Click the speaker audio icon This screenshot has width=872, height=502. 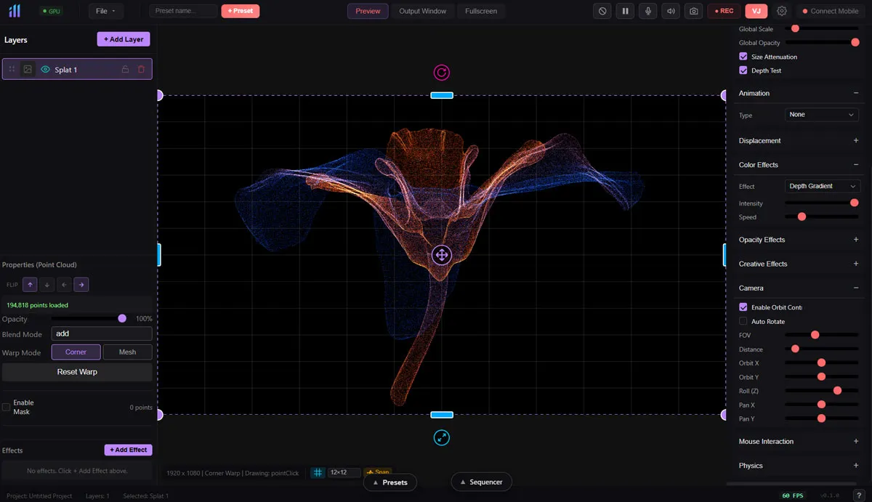[671, 11]
